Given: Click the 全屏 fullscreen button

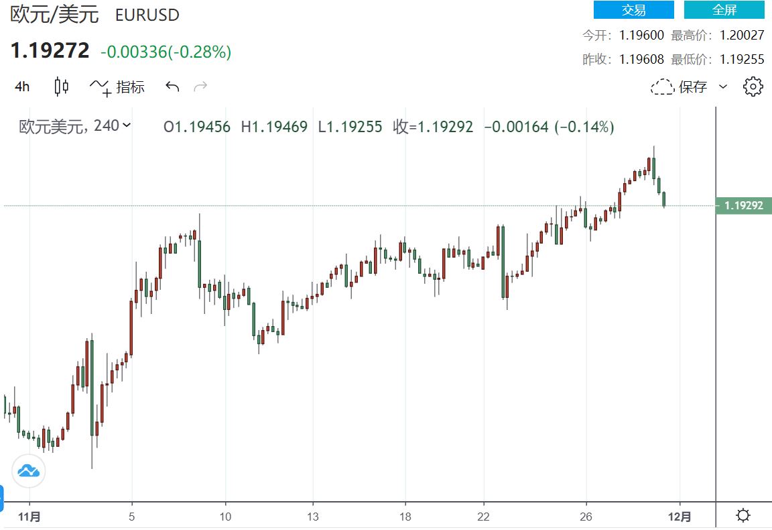Looking at the screenshot, I should [x=724, y=10].
